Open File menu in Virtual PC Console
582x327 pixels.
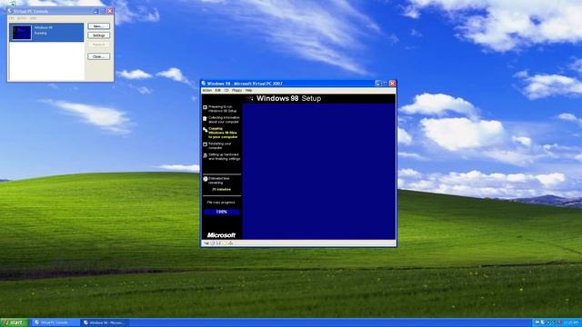[x=12, y=18]
